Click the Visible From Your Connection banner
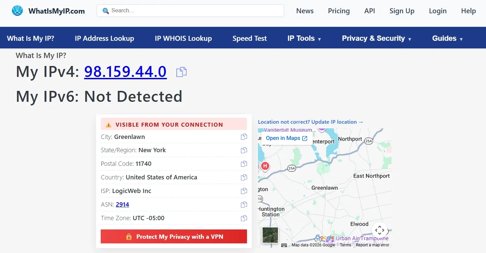Viewport: 486px width, 253px height. pyautogui.click(x=174, y=124)
